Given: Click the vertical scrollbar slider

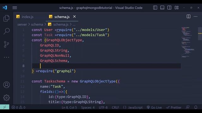Looking at the screenshot, I should (200, 34).
